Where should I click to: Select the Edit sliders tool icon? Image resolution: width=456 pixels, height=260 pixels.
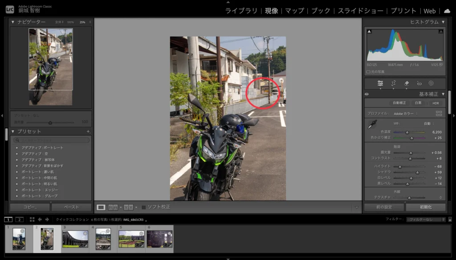pos(380,83)
